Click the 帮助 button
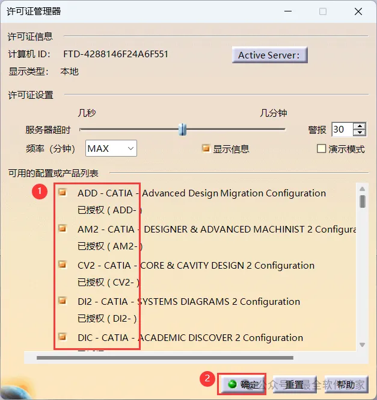The height and width of the screenshot is (400, 377). (346, 384)
